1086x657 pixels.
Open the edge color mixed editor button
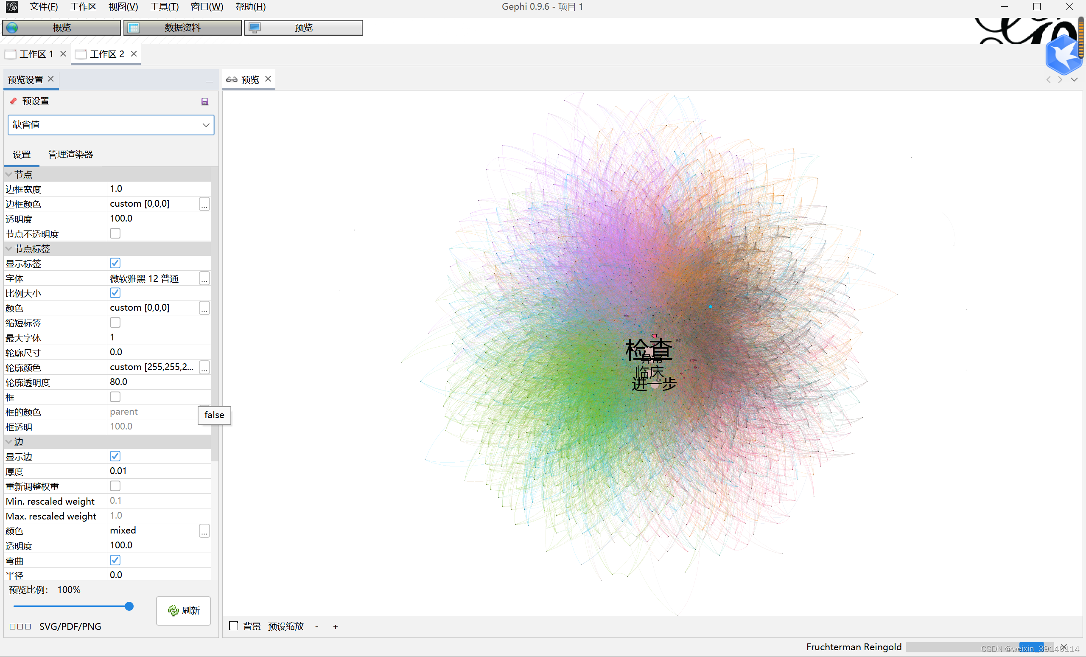204,531
